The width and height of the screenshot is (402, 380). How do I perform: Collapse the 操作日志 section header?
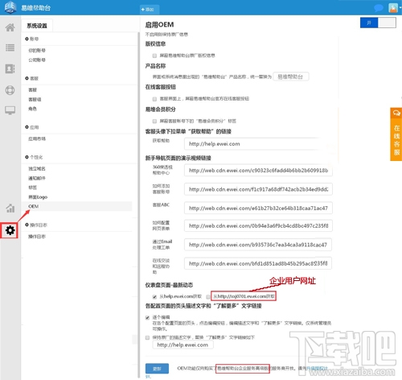pos(36,225)
